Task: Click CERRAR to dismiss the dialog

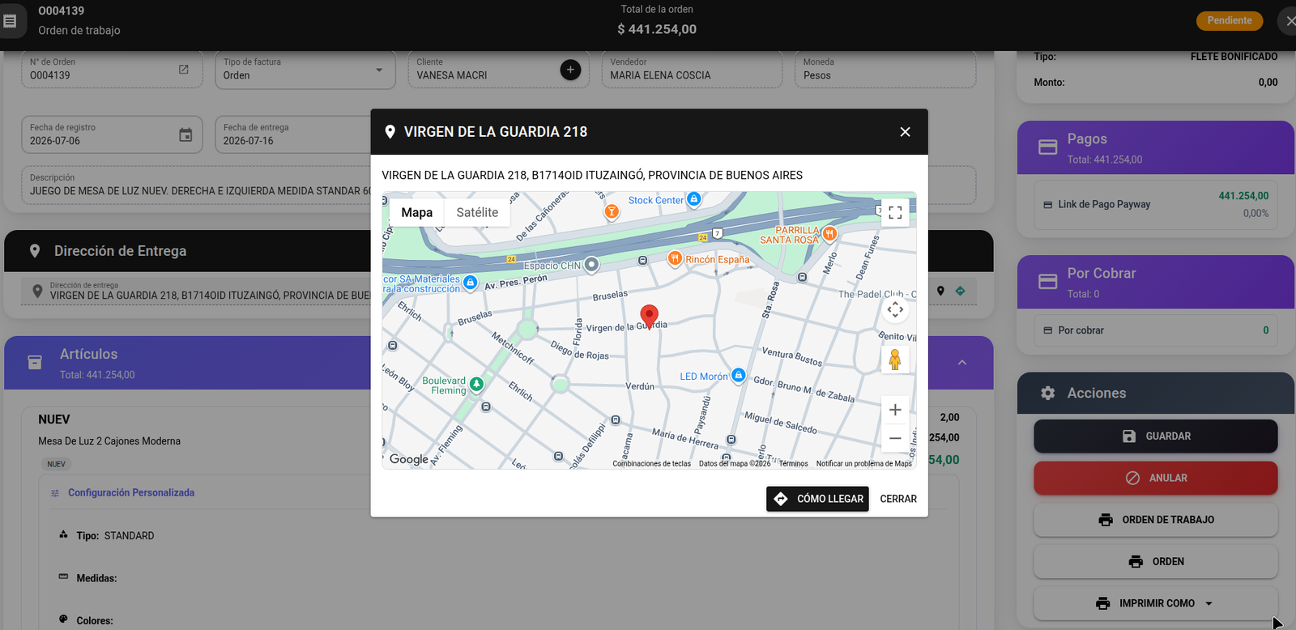Action: pos(898,499)
